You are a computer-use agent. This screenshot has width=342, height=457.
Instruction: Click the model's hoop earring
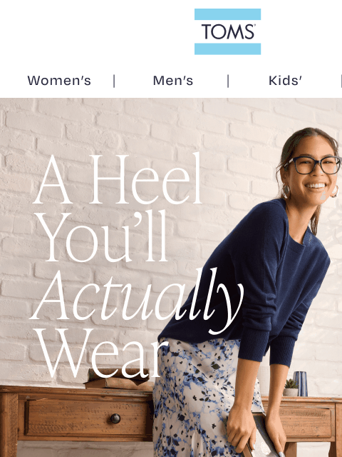(286, 191)
